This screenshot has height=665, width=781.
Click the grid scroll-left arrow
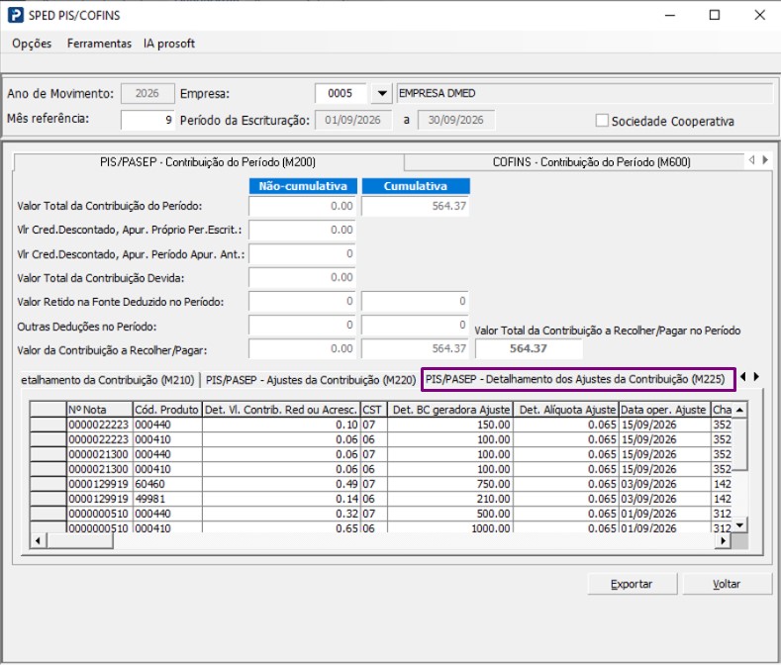coord(39,540)
